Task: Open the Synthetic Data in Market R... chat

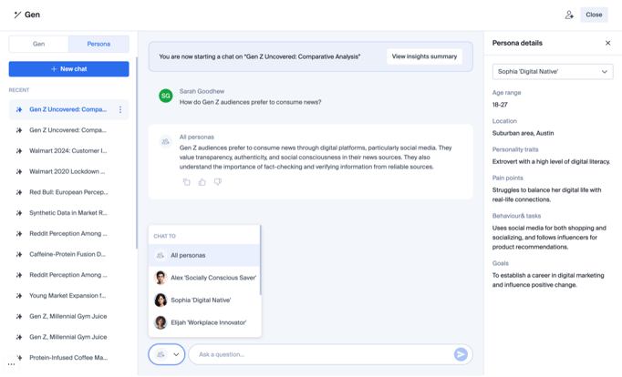Action: (67, 213)
